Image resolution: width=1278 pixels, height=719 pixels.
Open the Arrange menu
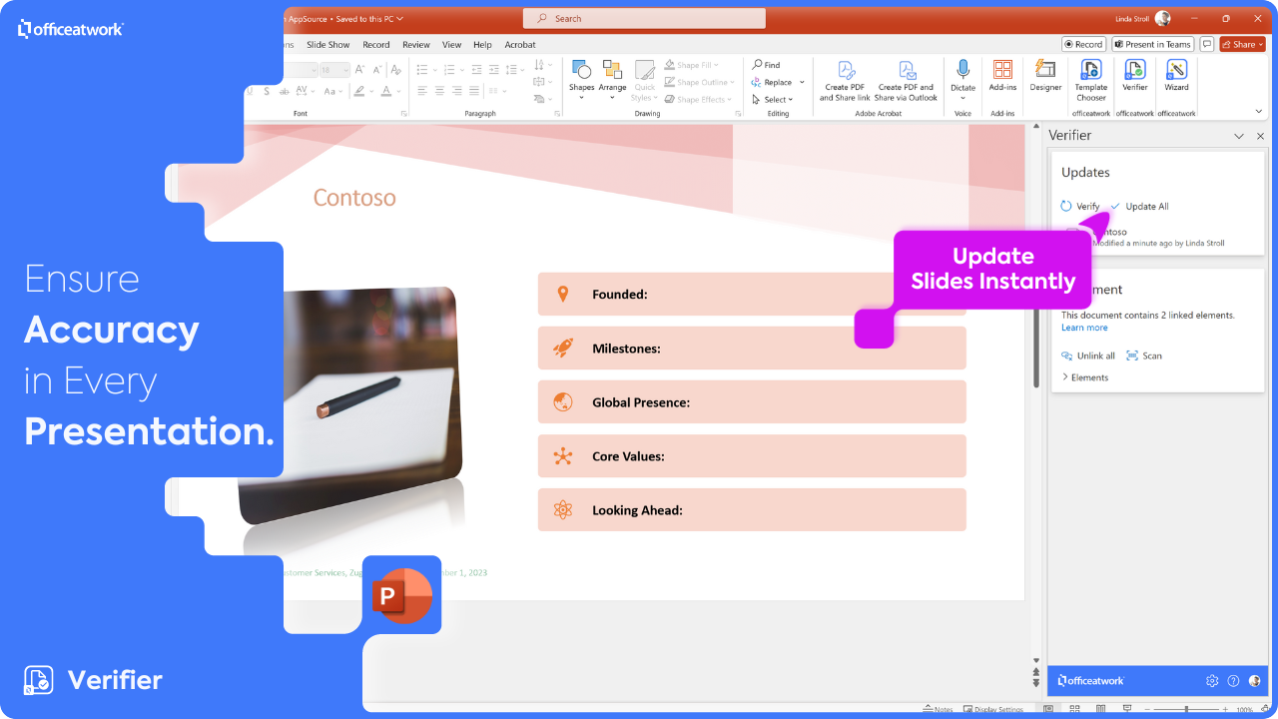click(612, 80)
